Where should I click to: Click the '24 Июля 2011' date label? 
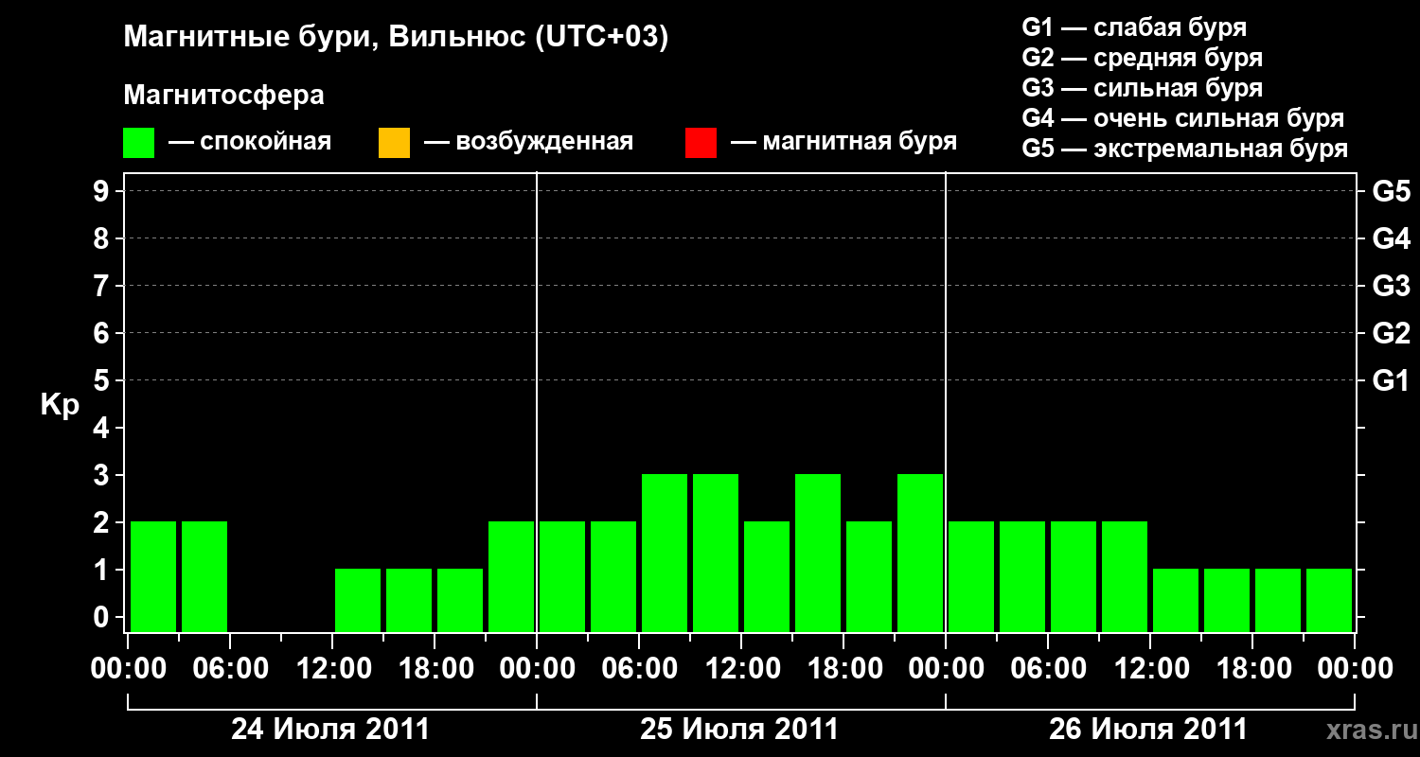click(x=330, y=730)
